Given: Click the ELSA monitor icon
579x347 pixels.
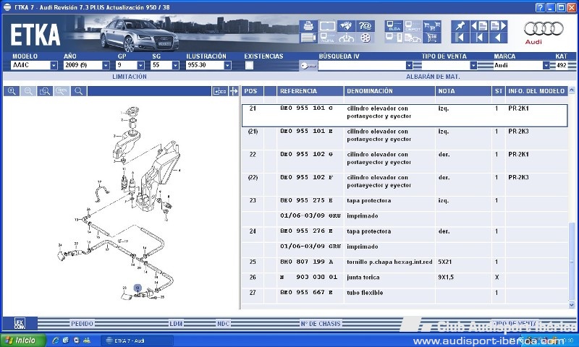Looking at the screenshot, I should coord(394,26).
